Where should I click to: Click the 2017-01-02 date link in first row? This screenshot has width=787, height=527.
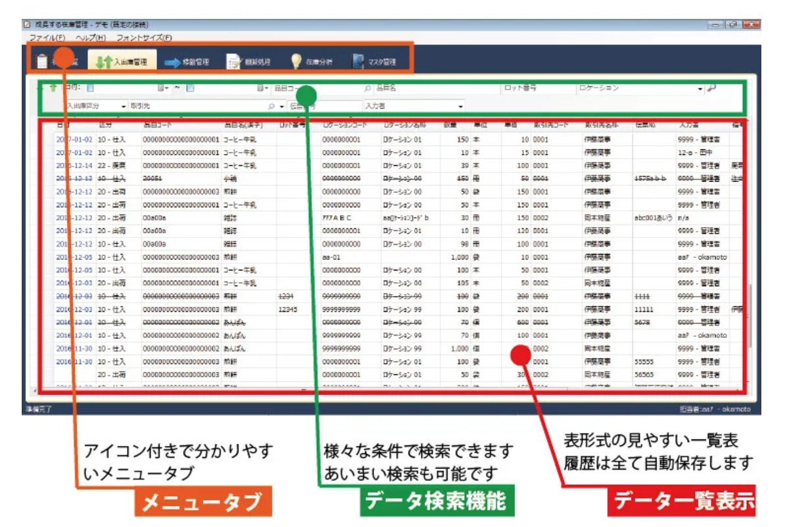[74, 139]
